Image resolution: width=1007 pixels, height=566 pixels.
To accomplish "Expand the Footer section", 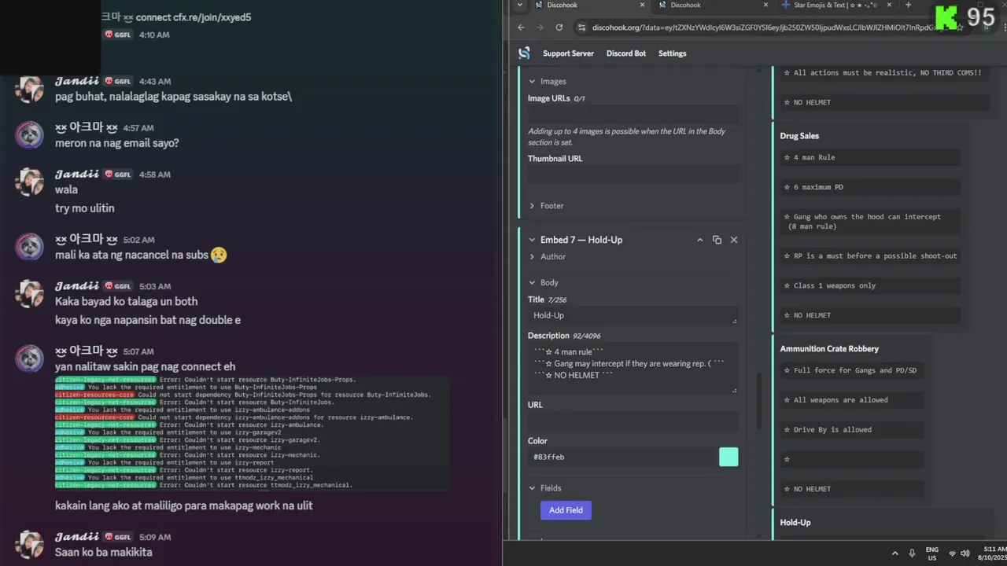I will click(x=546, y=206).
